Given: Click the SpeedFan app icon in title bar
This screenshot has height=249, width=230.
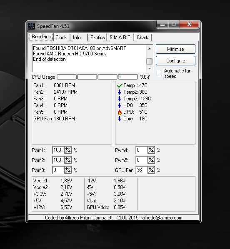Looking at the screenshot, I should point(32,26).
